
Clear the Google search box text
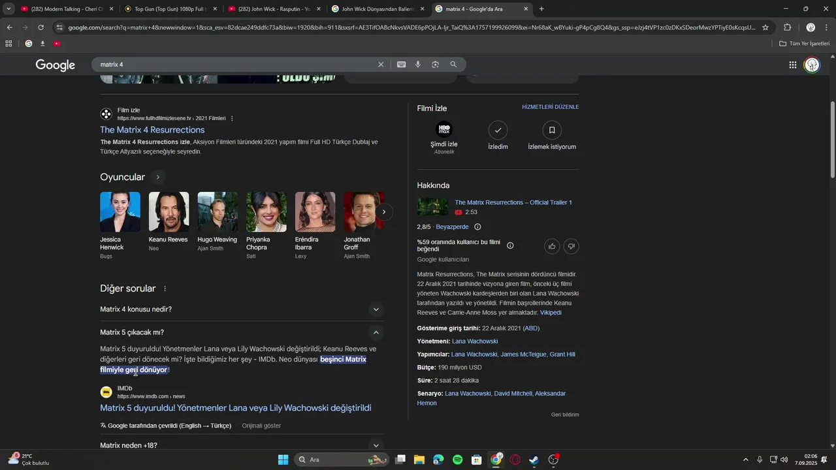click(x=381, y=65)
